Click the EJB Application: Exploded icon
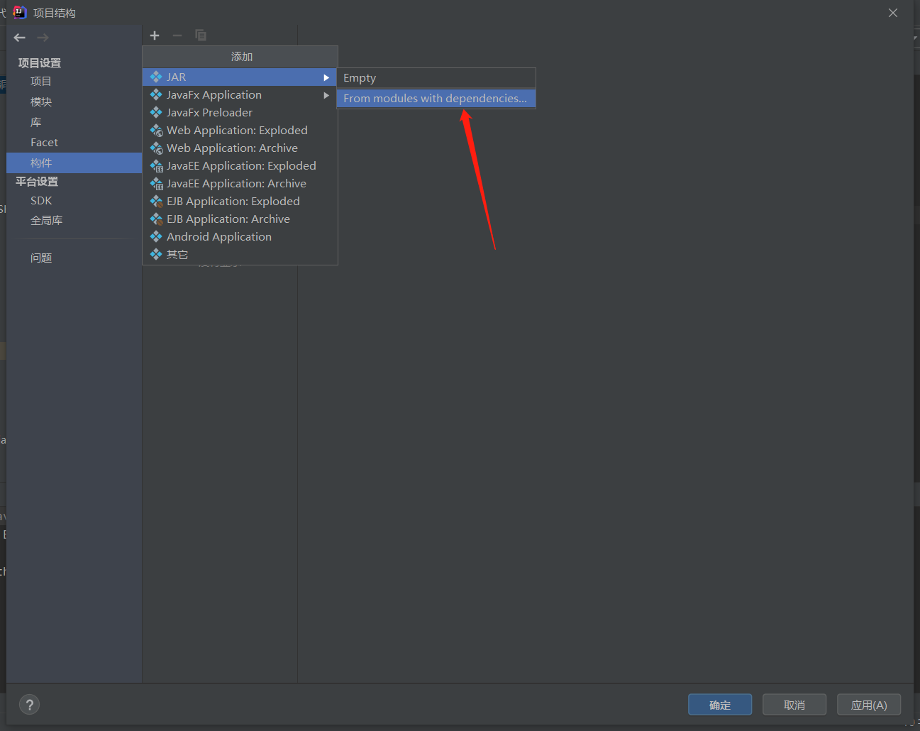This screenshot has width=920, height=731. (x=157, y=202)
